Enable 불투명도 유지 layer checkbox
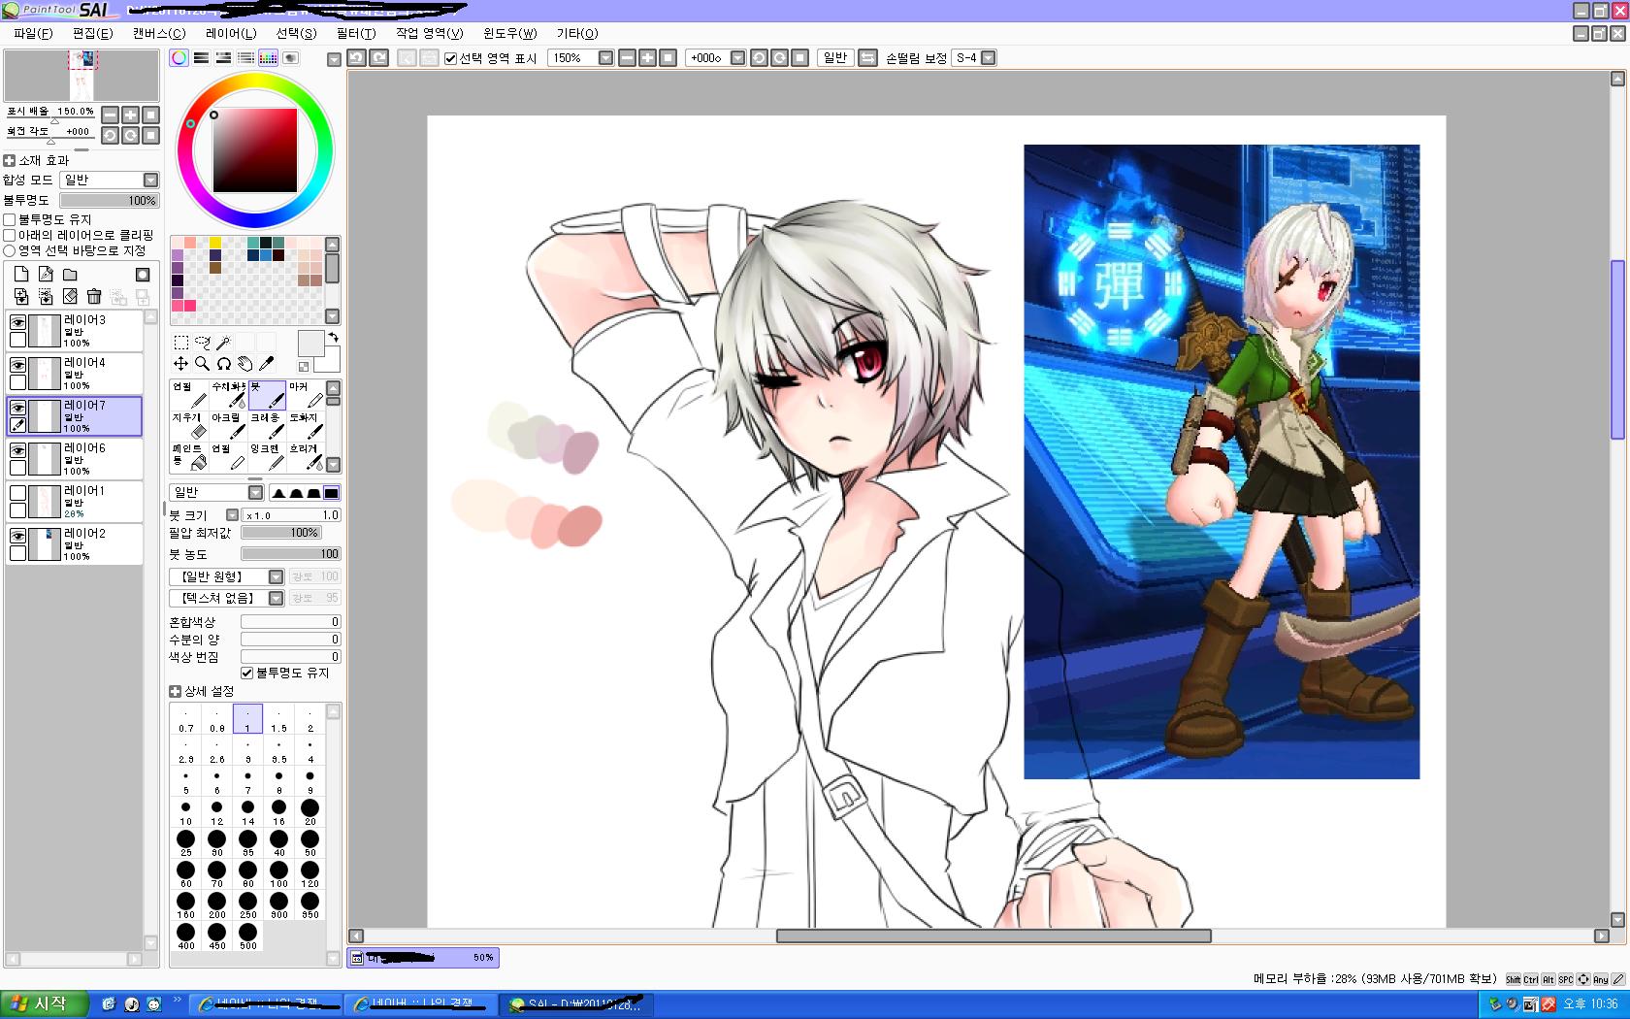The width and height of the screenshot is (1630, 1019). point(10,219)
